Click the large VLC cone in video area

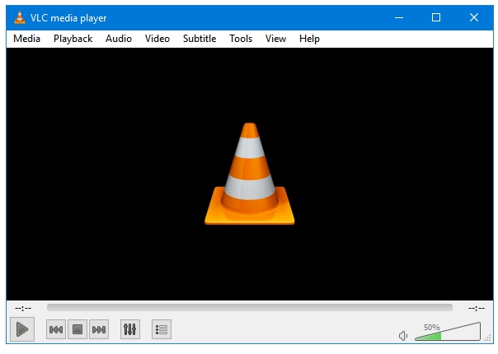click(x=250, y=174)
